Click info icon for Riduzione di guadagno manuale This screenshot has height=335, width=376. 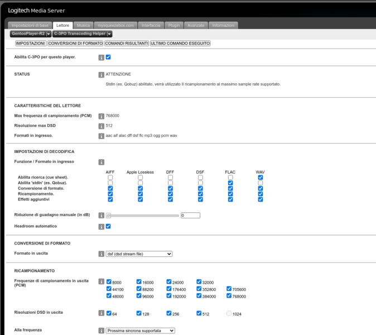pyautogui.click(x=101, y=216)
